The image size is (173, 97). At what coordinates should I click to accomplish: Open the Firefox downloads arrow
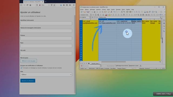tap(61, 5)
